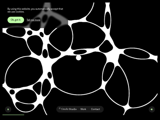Open the Tell me more link
Viewport: 160px width, 120px height.
[33, 20]
